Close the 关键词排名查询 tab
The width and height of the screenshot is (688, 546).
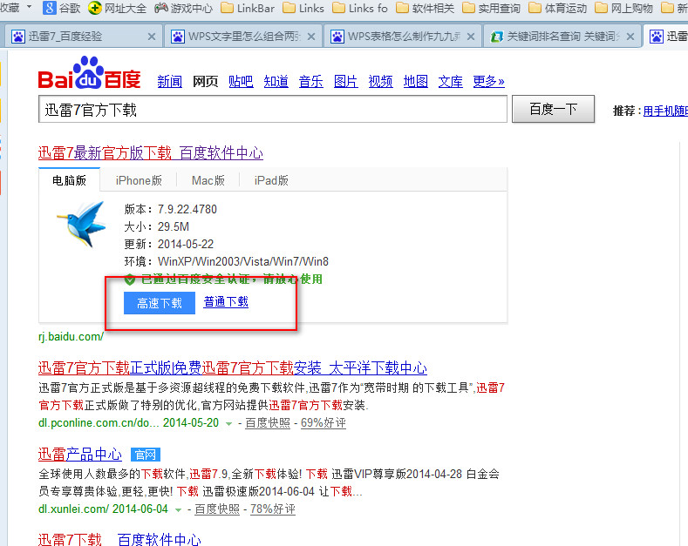[630, 37]
